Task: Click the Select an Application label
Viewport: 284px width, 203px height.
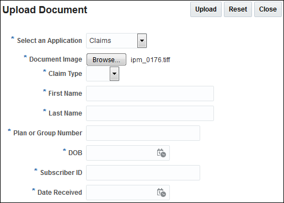Action: (x=50, y=41)
